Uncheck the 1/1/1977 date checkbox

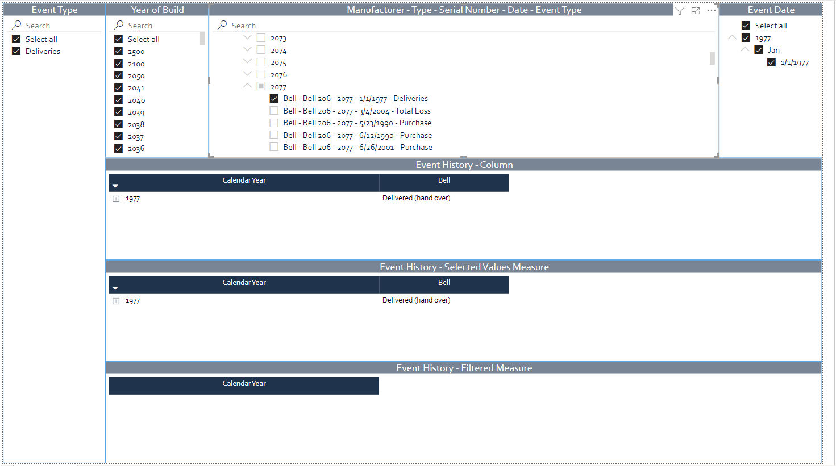coord(771,62)
